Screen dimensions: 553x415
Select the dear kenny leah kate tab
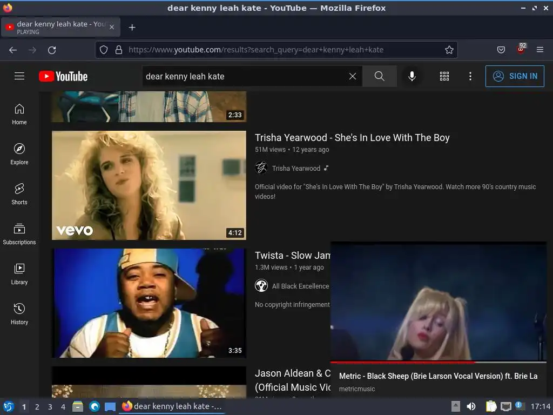[x=60, y=27]
